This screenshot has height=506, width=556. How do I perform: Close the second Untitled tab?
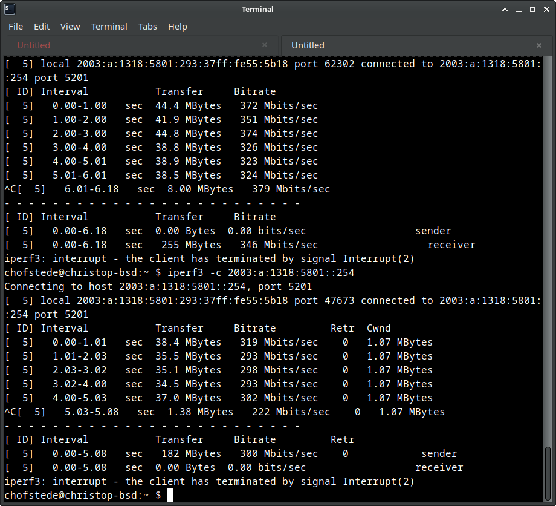[x=539, y=45]
